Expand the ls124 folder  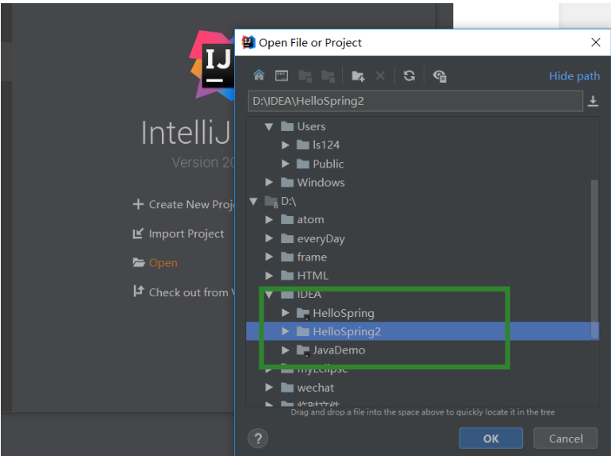click(285, 145)
